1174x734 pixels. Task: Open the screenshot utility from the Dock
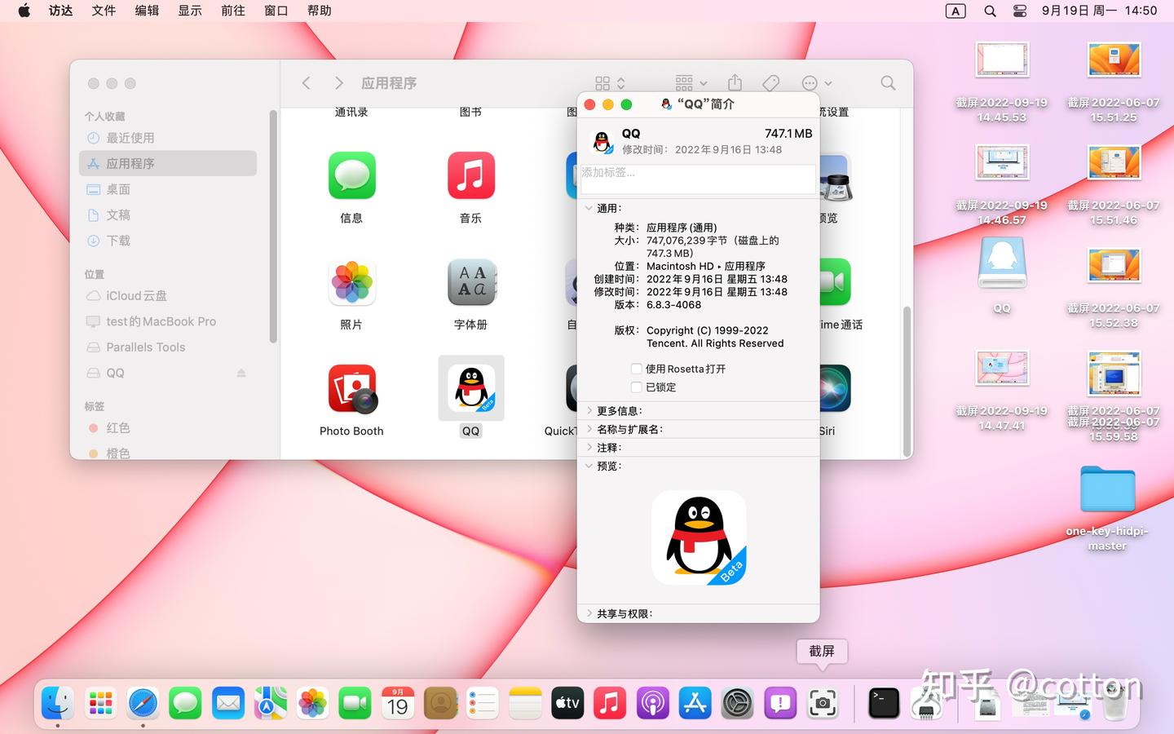[x=823, y=702]
